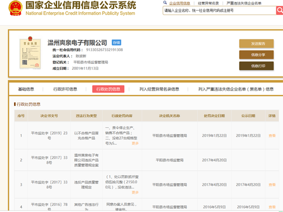Click the 信息分享 button
283x212 pixels.
(x=256, y=55)
